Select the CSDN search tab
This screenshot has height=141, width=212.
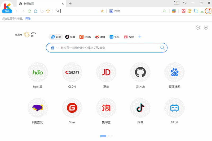click(85, 37)
